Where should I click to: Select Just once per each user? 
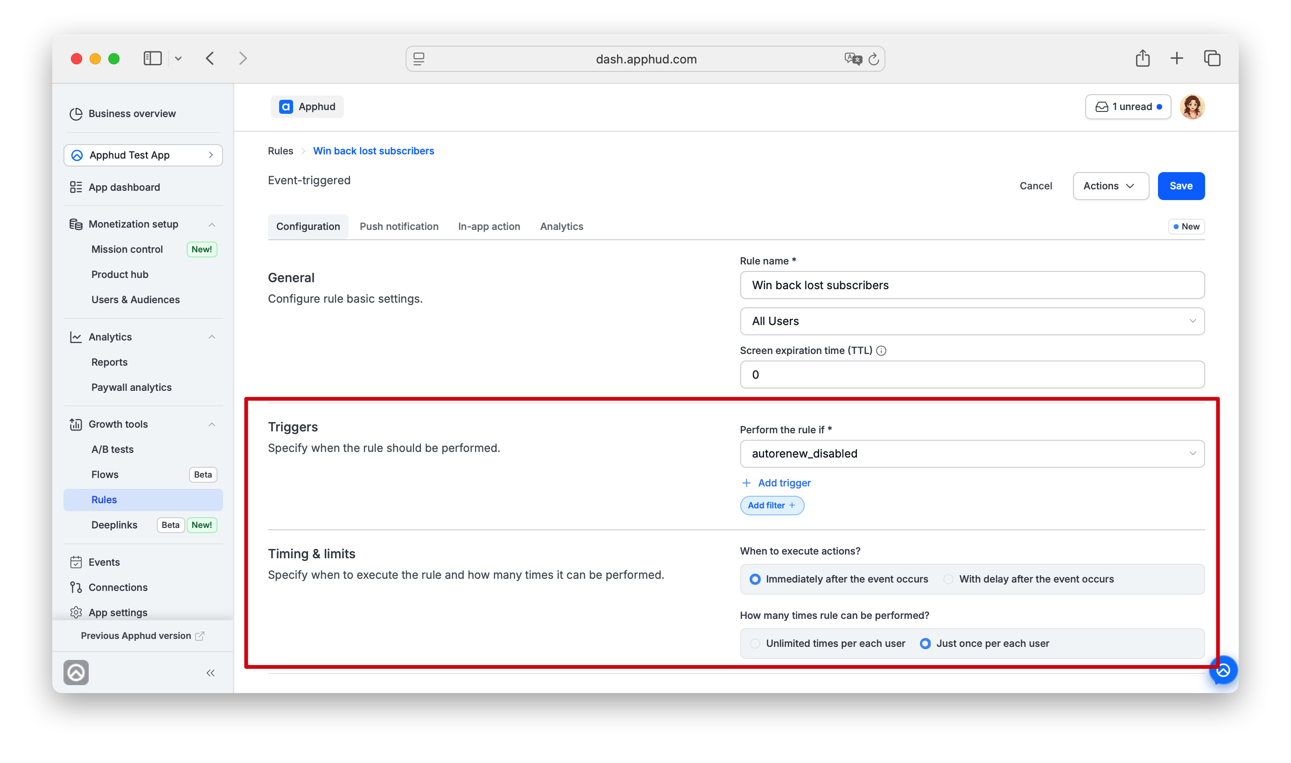pyautogui.click(x=925, y=643)
